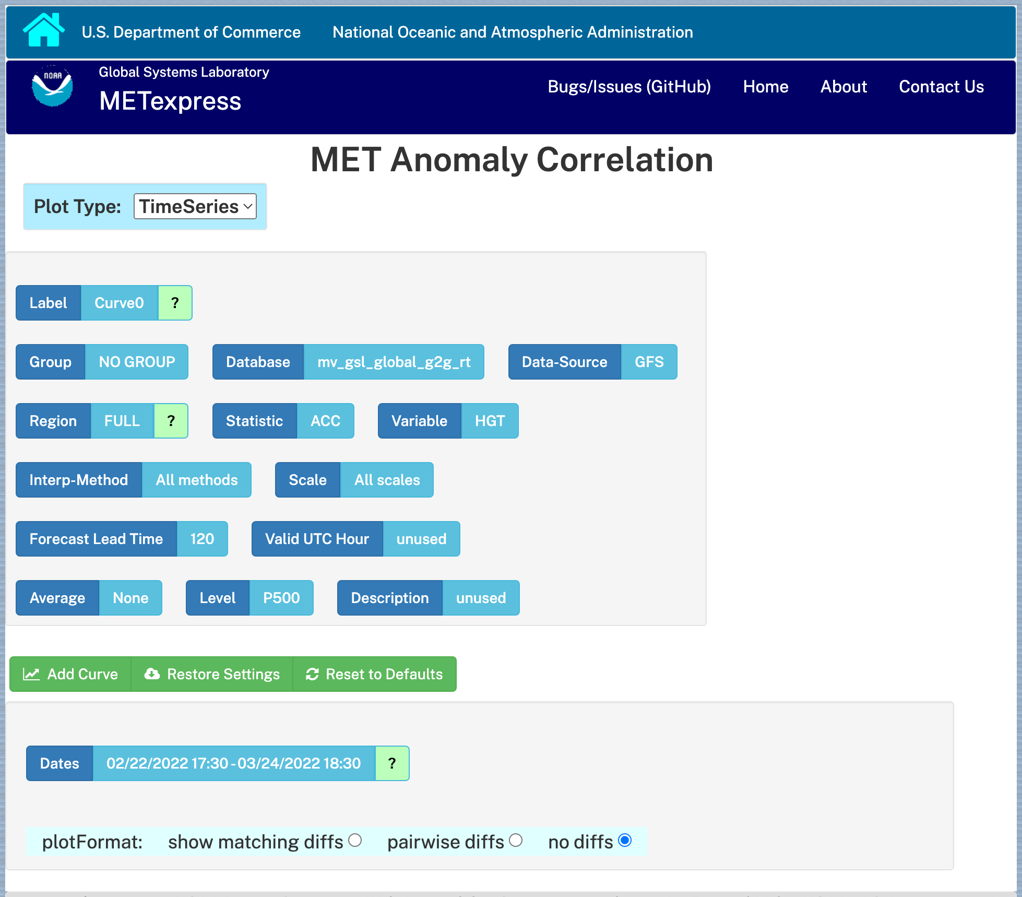Viewport: 1022px width, 897px height.
Task: Open help for the Region setting
Action: [171, 421]
